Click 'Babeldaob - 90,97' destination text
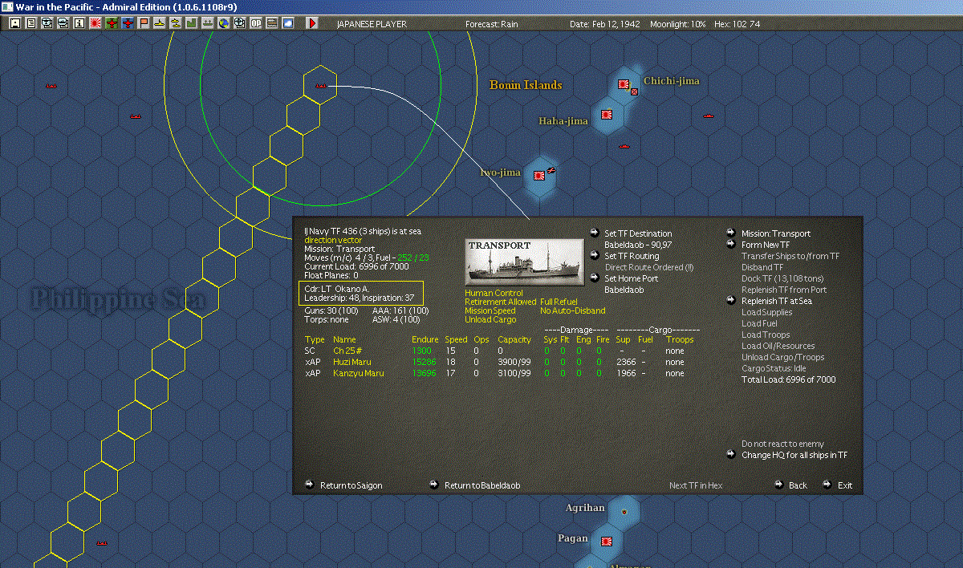The width and height of the screenshot is (963, 568). point(638,245)
